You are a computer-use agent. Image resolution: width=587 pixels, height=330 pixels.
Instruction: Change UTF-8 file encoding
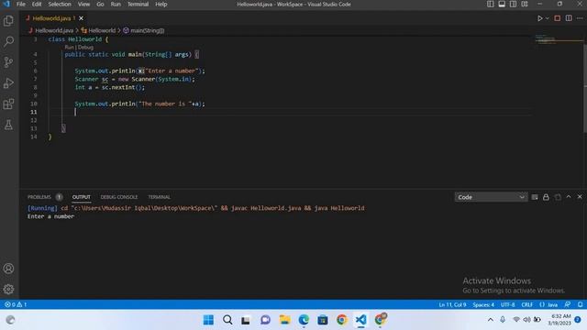tap(507, 304)
